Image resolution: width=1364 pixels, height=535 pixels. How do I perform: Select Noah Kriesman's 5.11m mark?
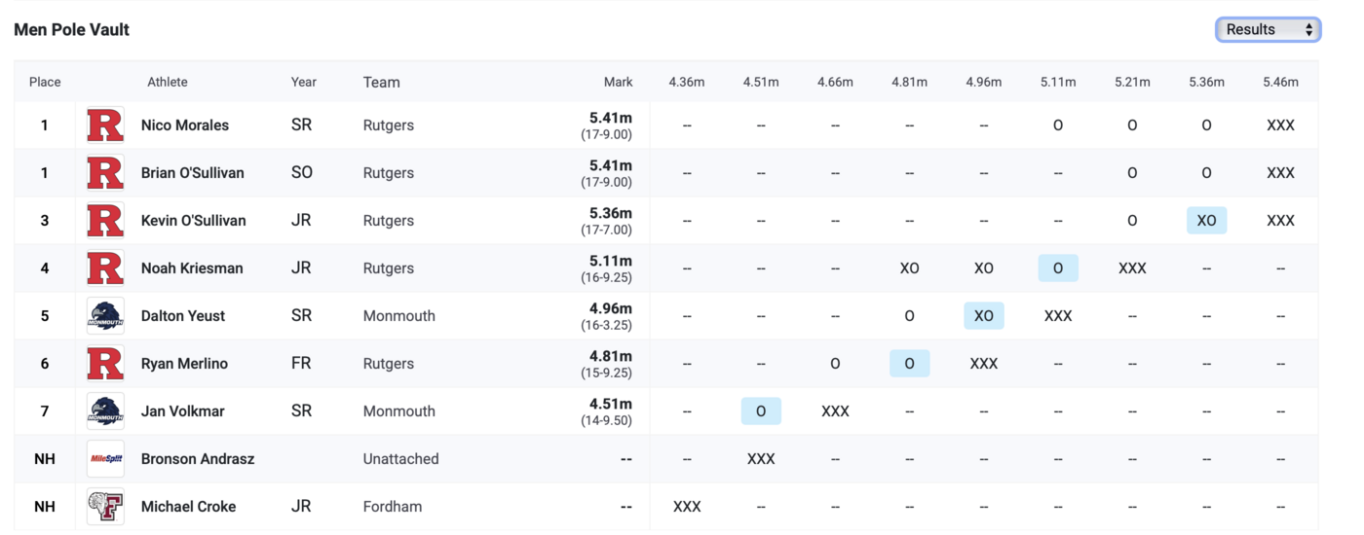click(610, 262)
